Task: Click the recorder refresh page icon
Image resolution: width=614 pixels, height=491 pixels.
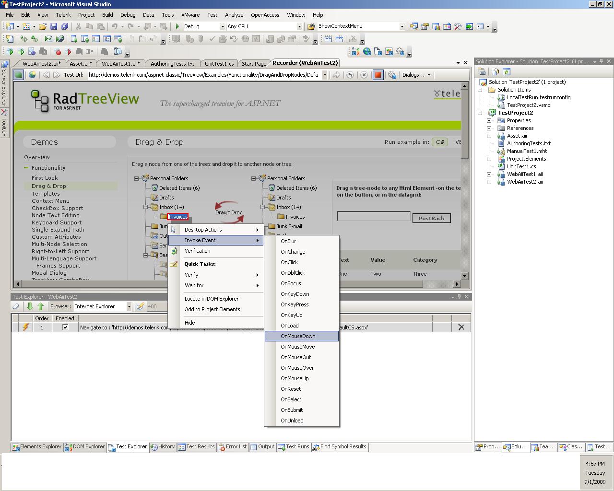Action: tap(350, 75)
